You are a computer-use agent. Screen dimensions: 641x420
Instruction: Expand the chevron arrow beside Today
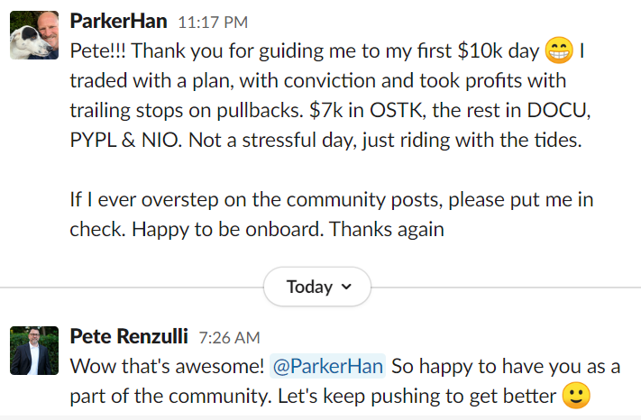coord(346,287)
